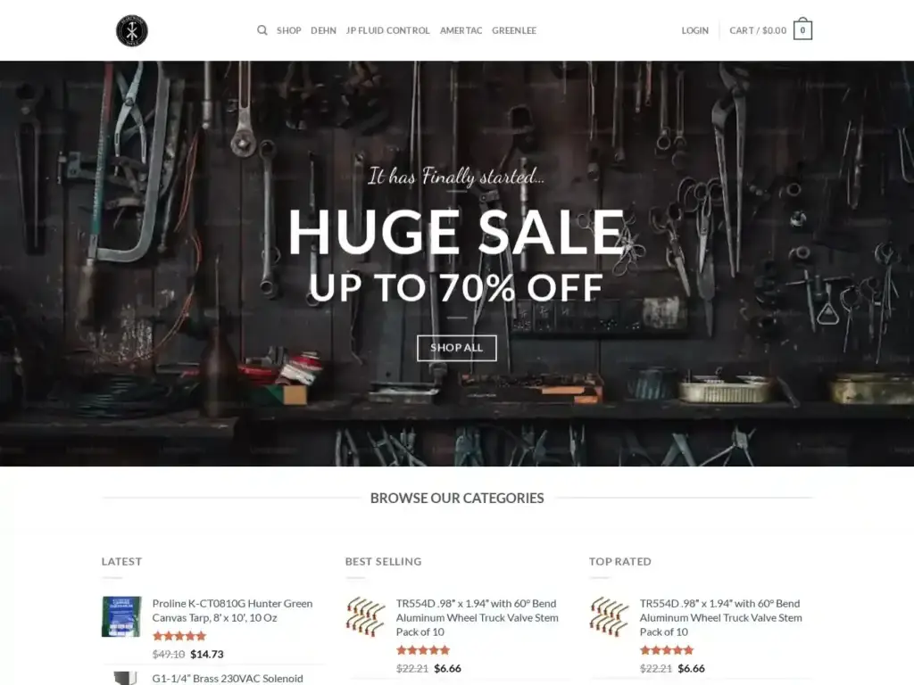
Task: Click star rating under Canvas Tarp
Action: click(179, 636)
